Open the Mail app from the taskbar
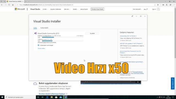 61,97
